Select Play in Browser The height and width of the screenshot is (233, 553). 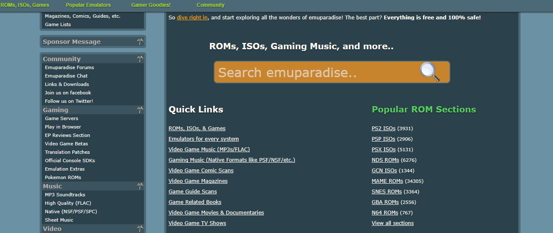point(63,127)
